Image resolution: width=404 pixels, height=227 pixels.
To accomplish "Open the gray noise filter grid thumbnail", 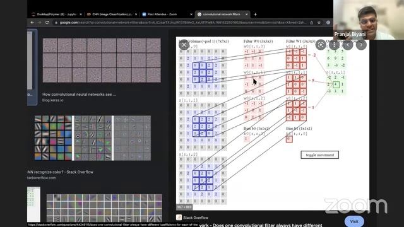I will coord(102,61).
